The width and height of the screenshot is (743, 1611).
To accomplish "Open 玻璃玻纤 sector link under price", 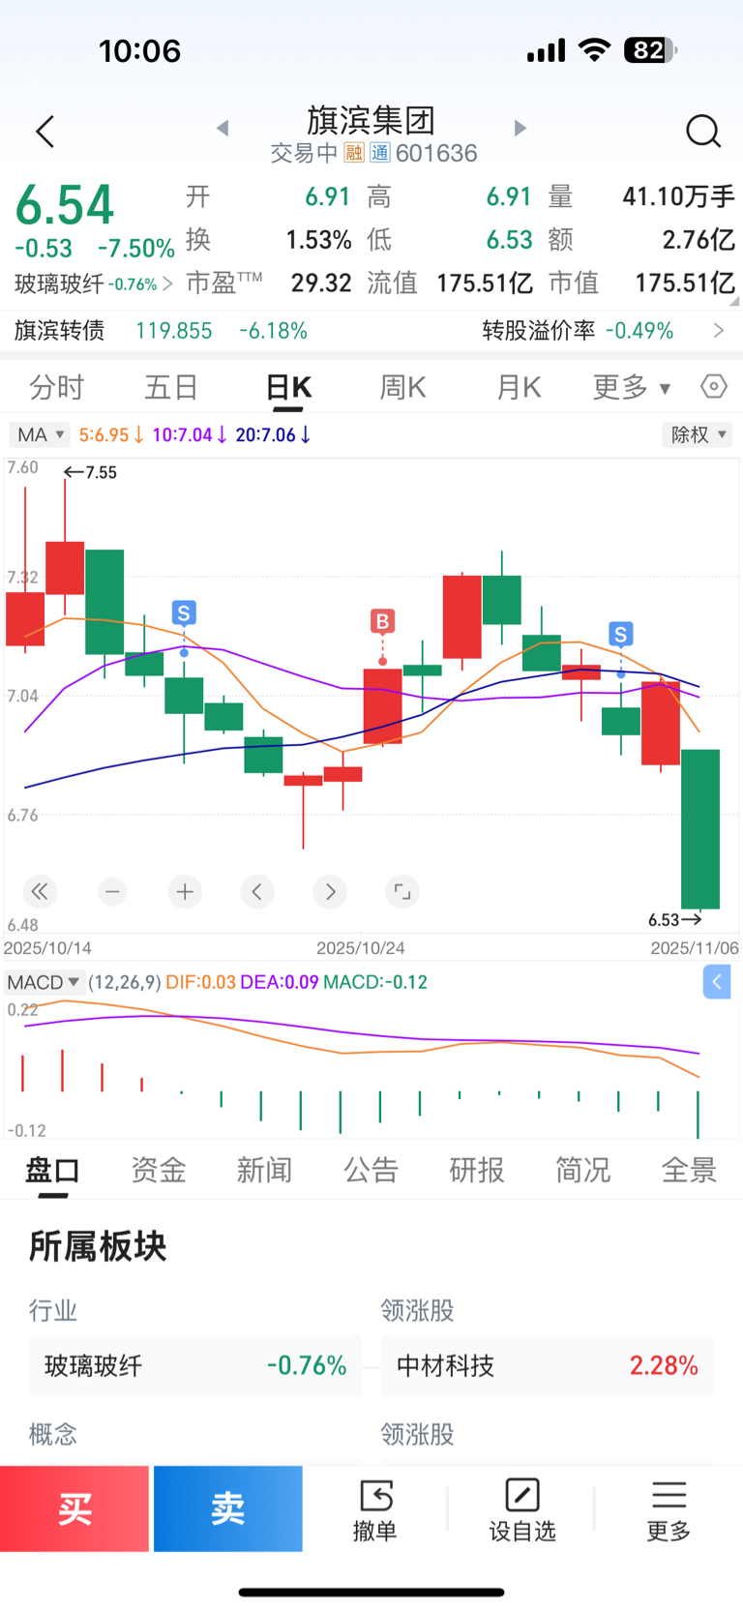I will (94, 283).
